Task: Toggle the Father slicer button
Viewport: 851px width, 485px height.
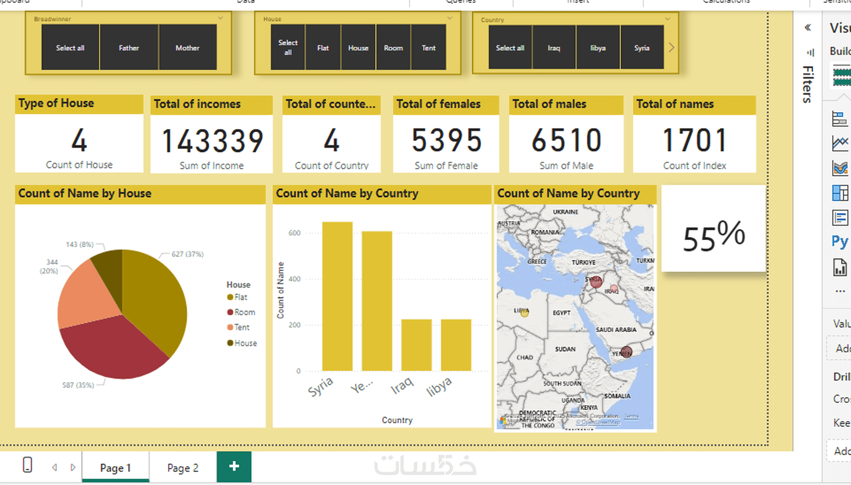Action: [129, 48]
